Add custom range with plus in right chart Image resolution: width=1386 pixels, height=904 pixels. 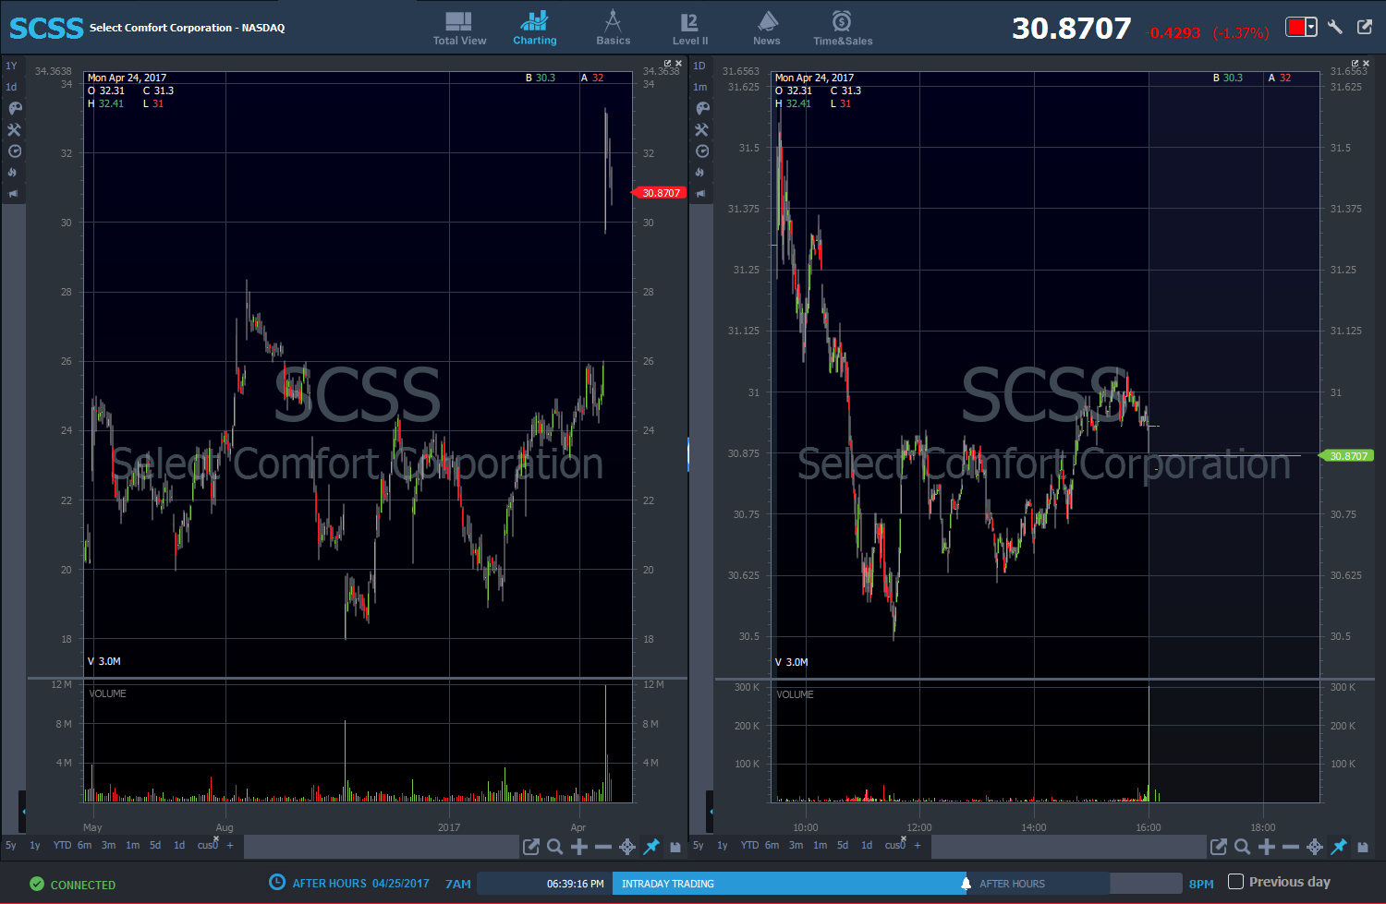coord(918,845)
